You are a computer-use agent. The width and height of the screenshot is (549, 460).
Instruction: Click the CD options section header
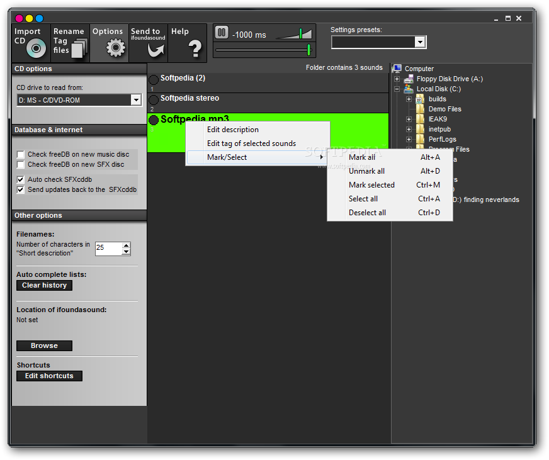click(x=79, y=69)
